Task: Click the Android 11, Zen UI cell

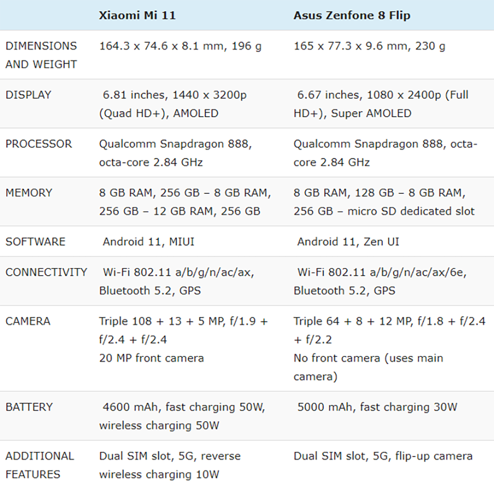Action: 348,242
